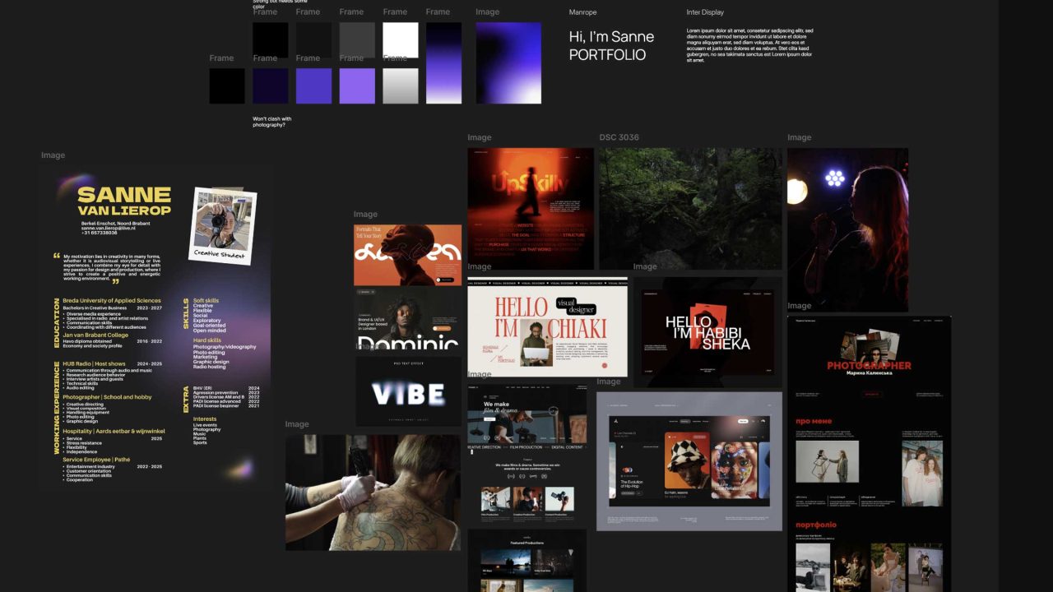Select the orange UpSkilly poster image
1053x592 pixels.
coord(531,208)
